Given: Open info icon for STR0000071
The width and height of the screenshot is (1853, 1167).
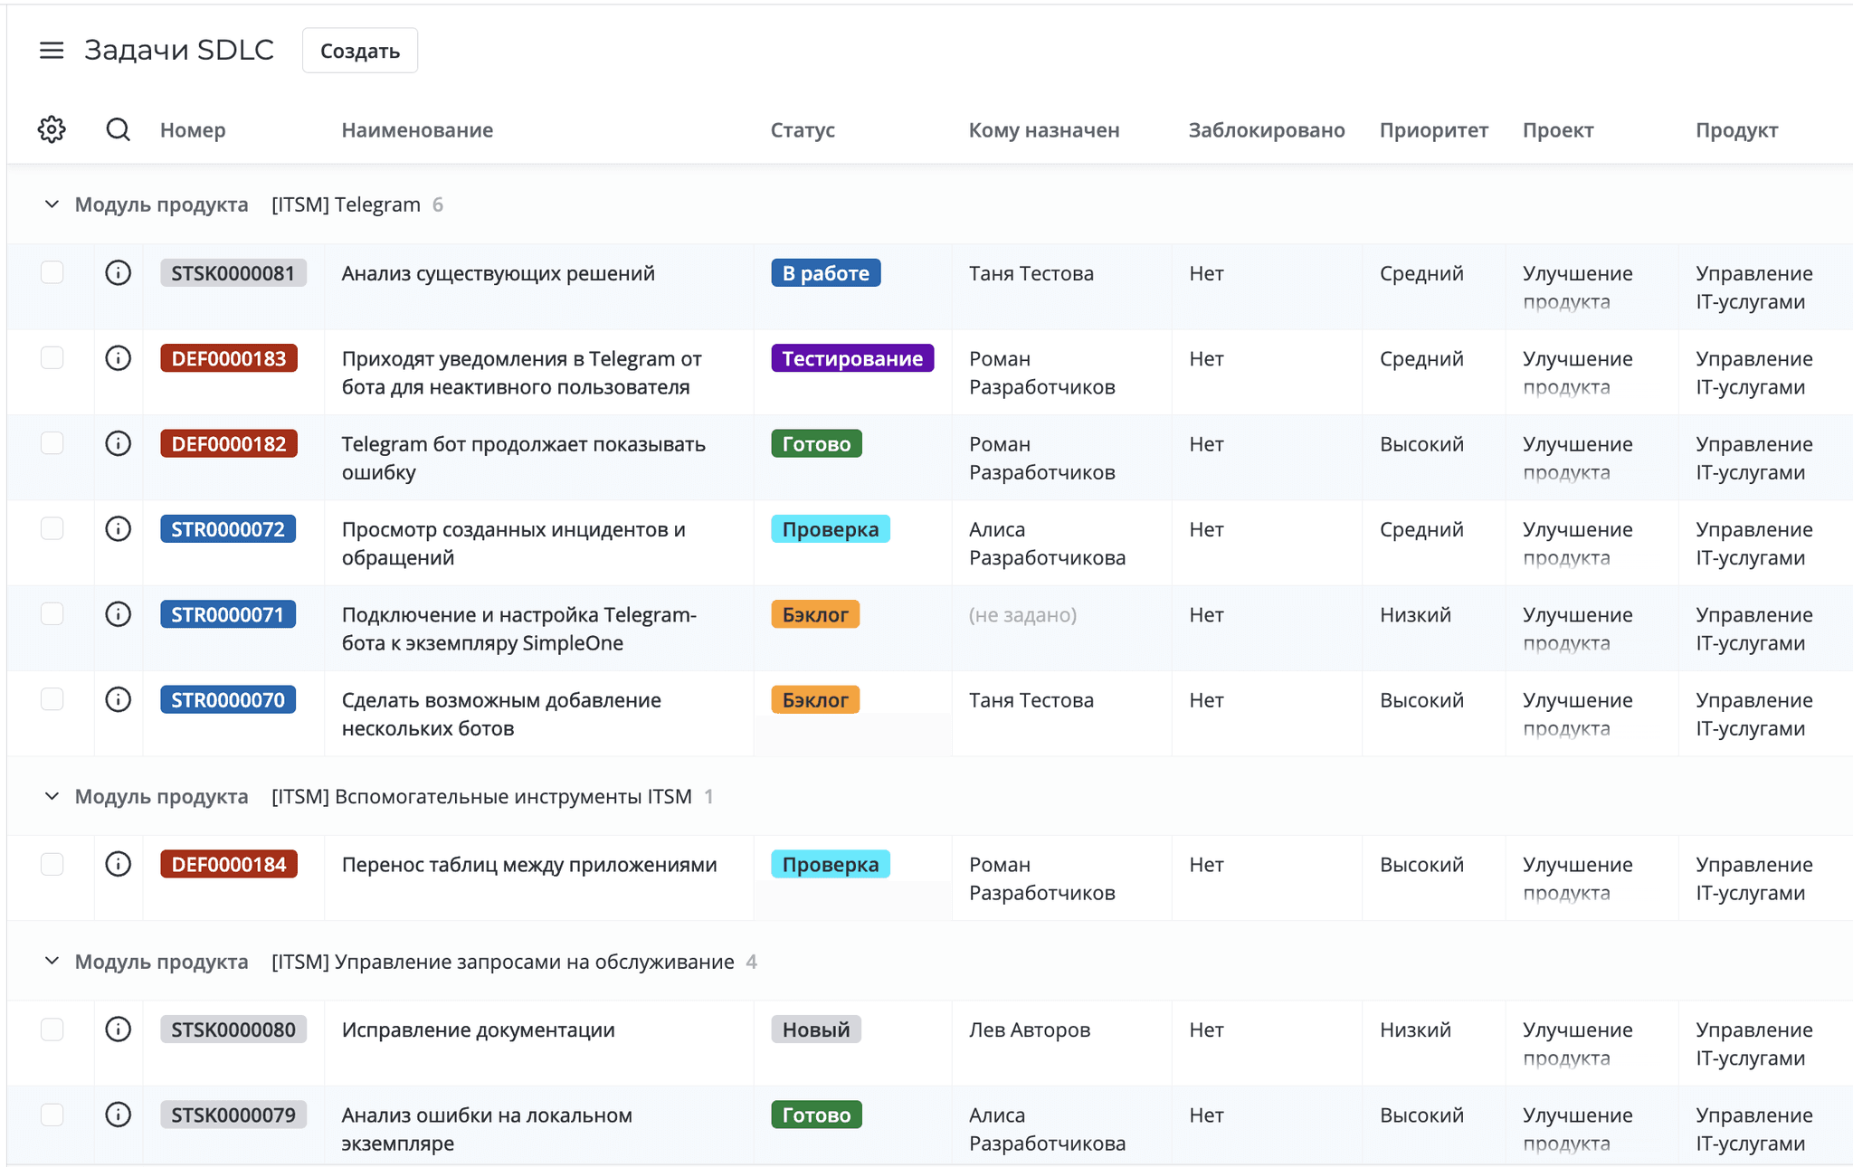Looking at the screenshot, I should click(x=119, y=614).
